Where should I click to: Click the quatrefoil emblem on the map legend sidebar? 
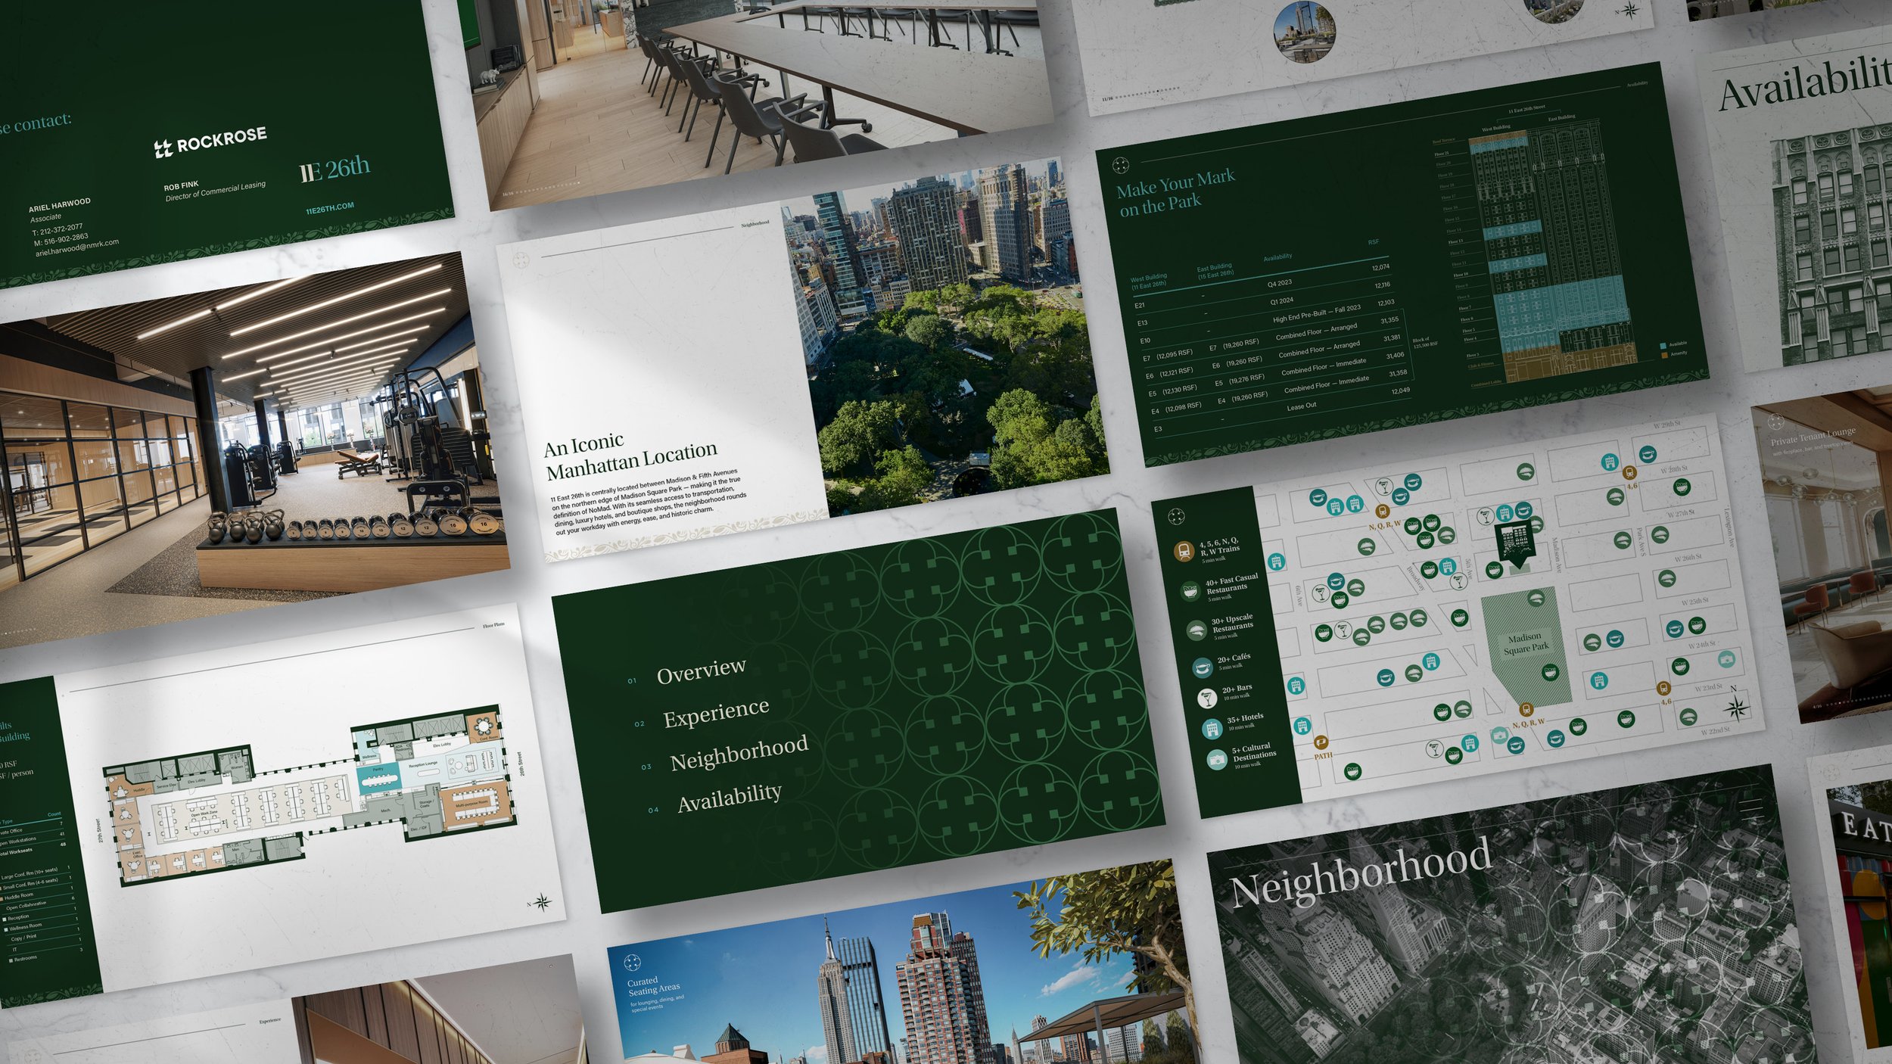(x=1175, y=517)
